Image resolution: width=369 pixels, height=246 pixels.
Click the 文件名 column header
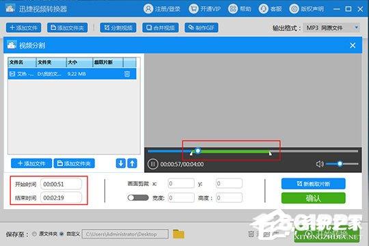(22, 62)
